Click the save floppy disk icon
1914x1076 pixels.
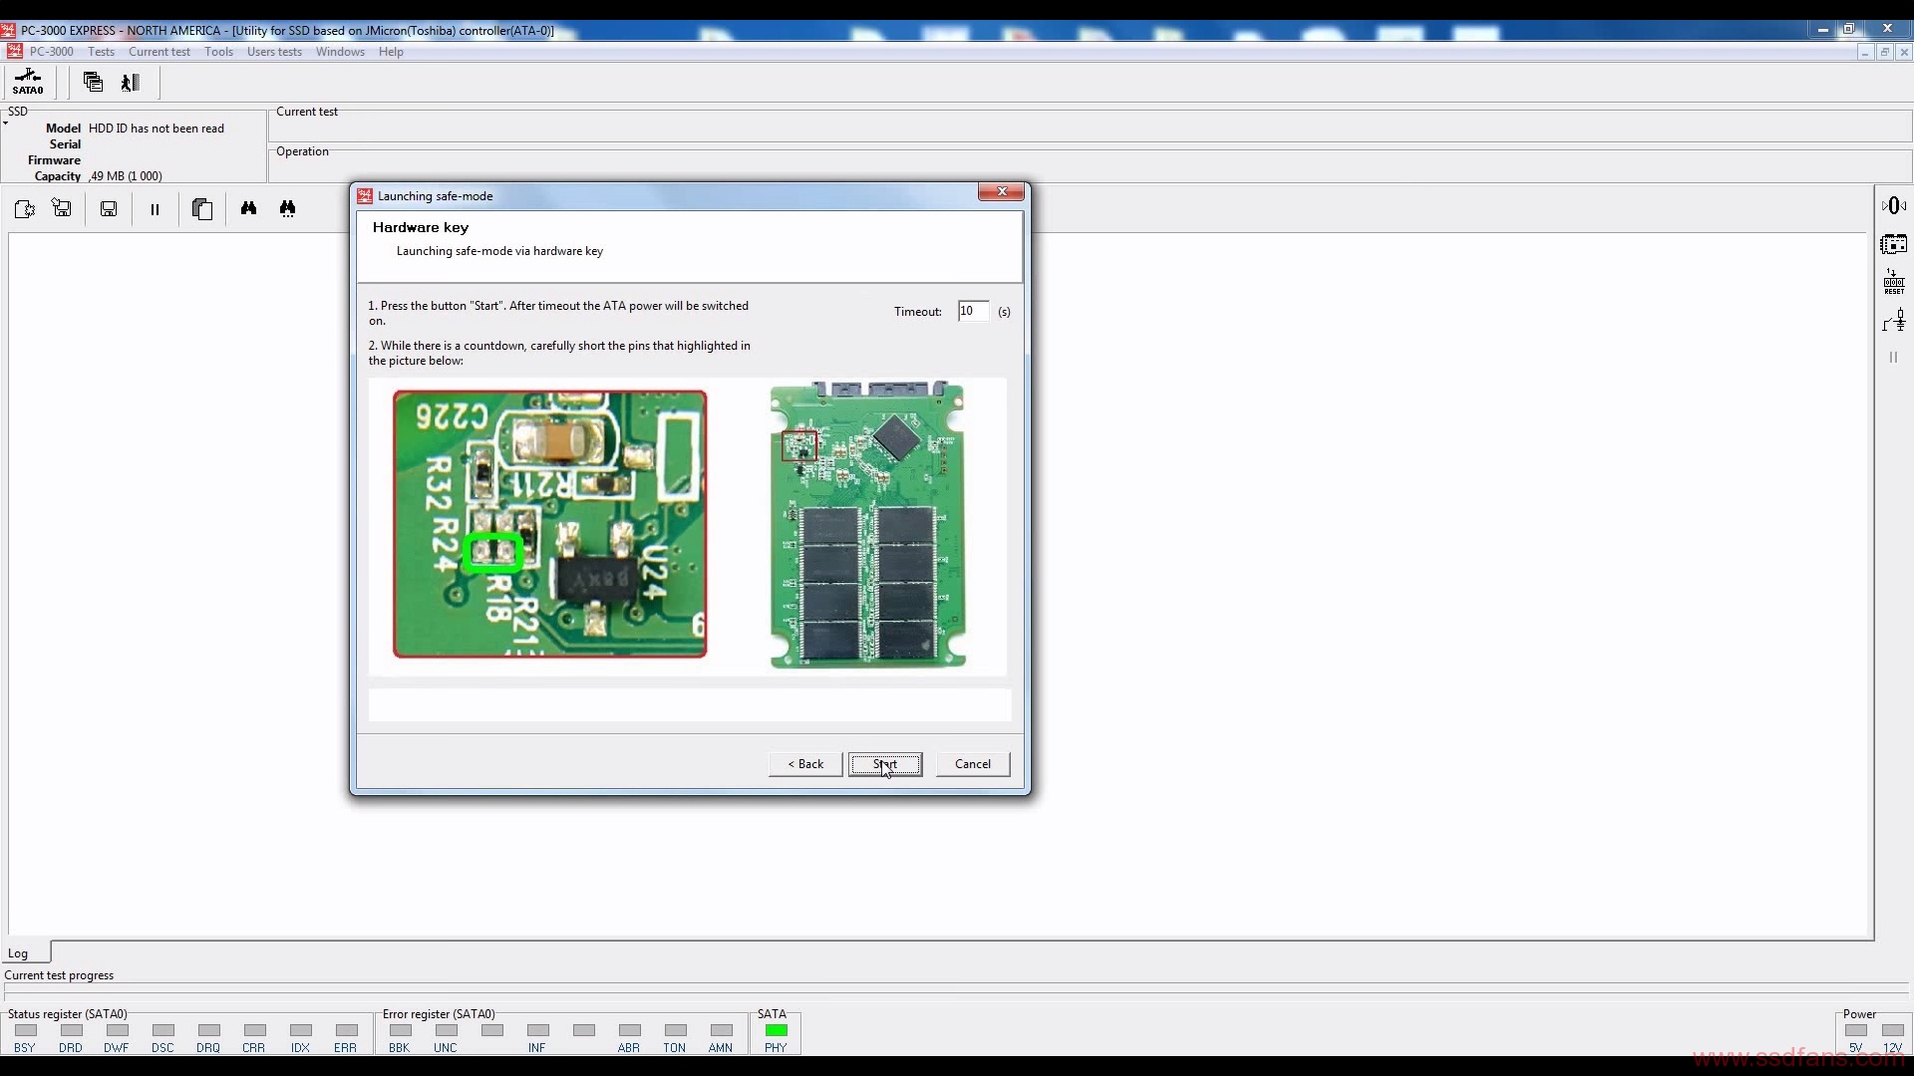pos(109,208)
